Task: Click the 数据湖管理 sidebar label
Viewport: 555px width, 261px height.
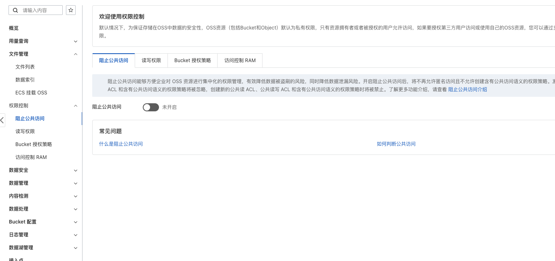Action: pos(21,248)
